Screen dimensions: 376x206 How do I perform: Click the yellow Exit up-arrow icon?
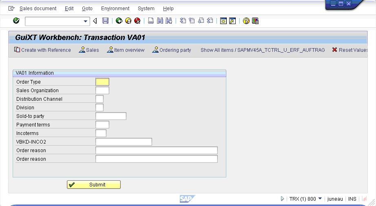pos(128,21)
